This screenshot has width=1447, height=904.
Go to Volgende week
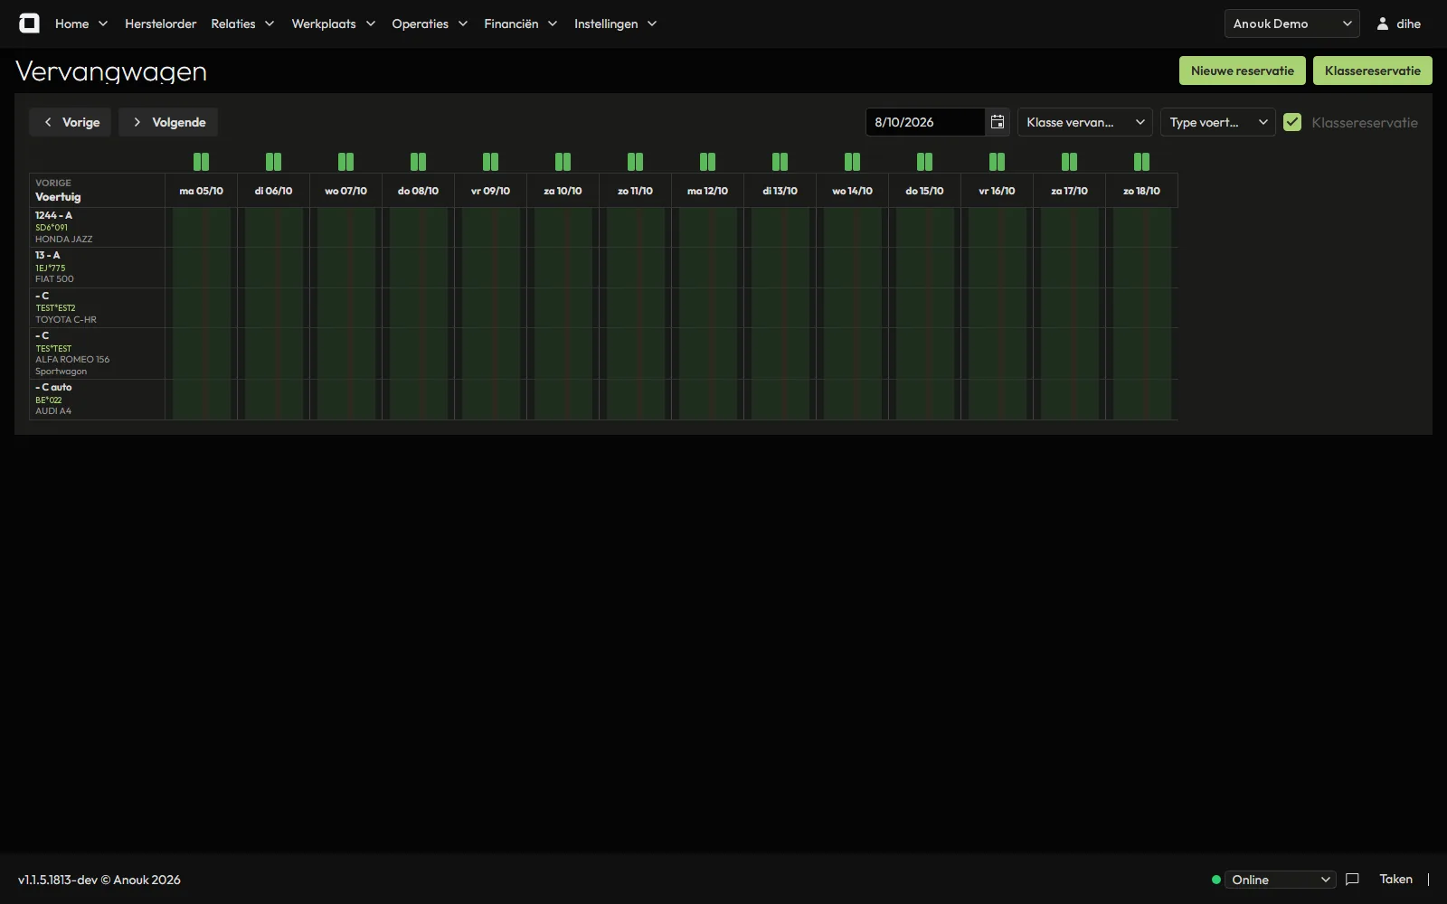click(x=168, y=122)
